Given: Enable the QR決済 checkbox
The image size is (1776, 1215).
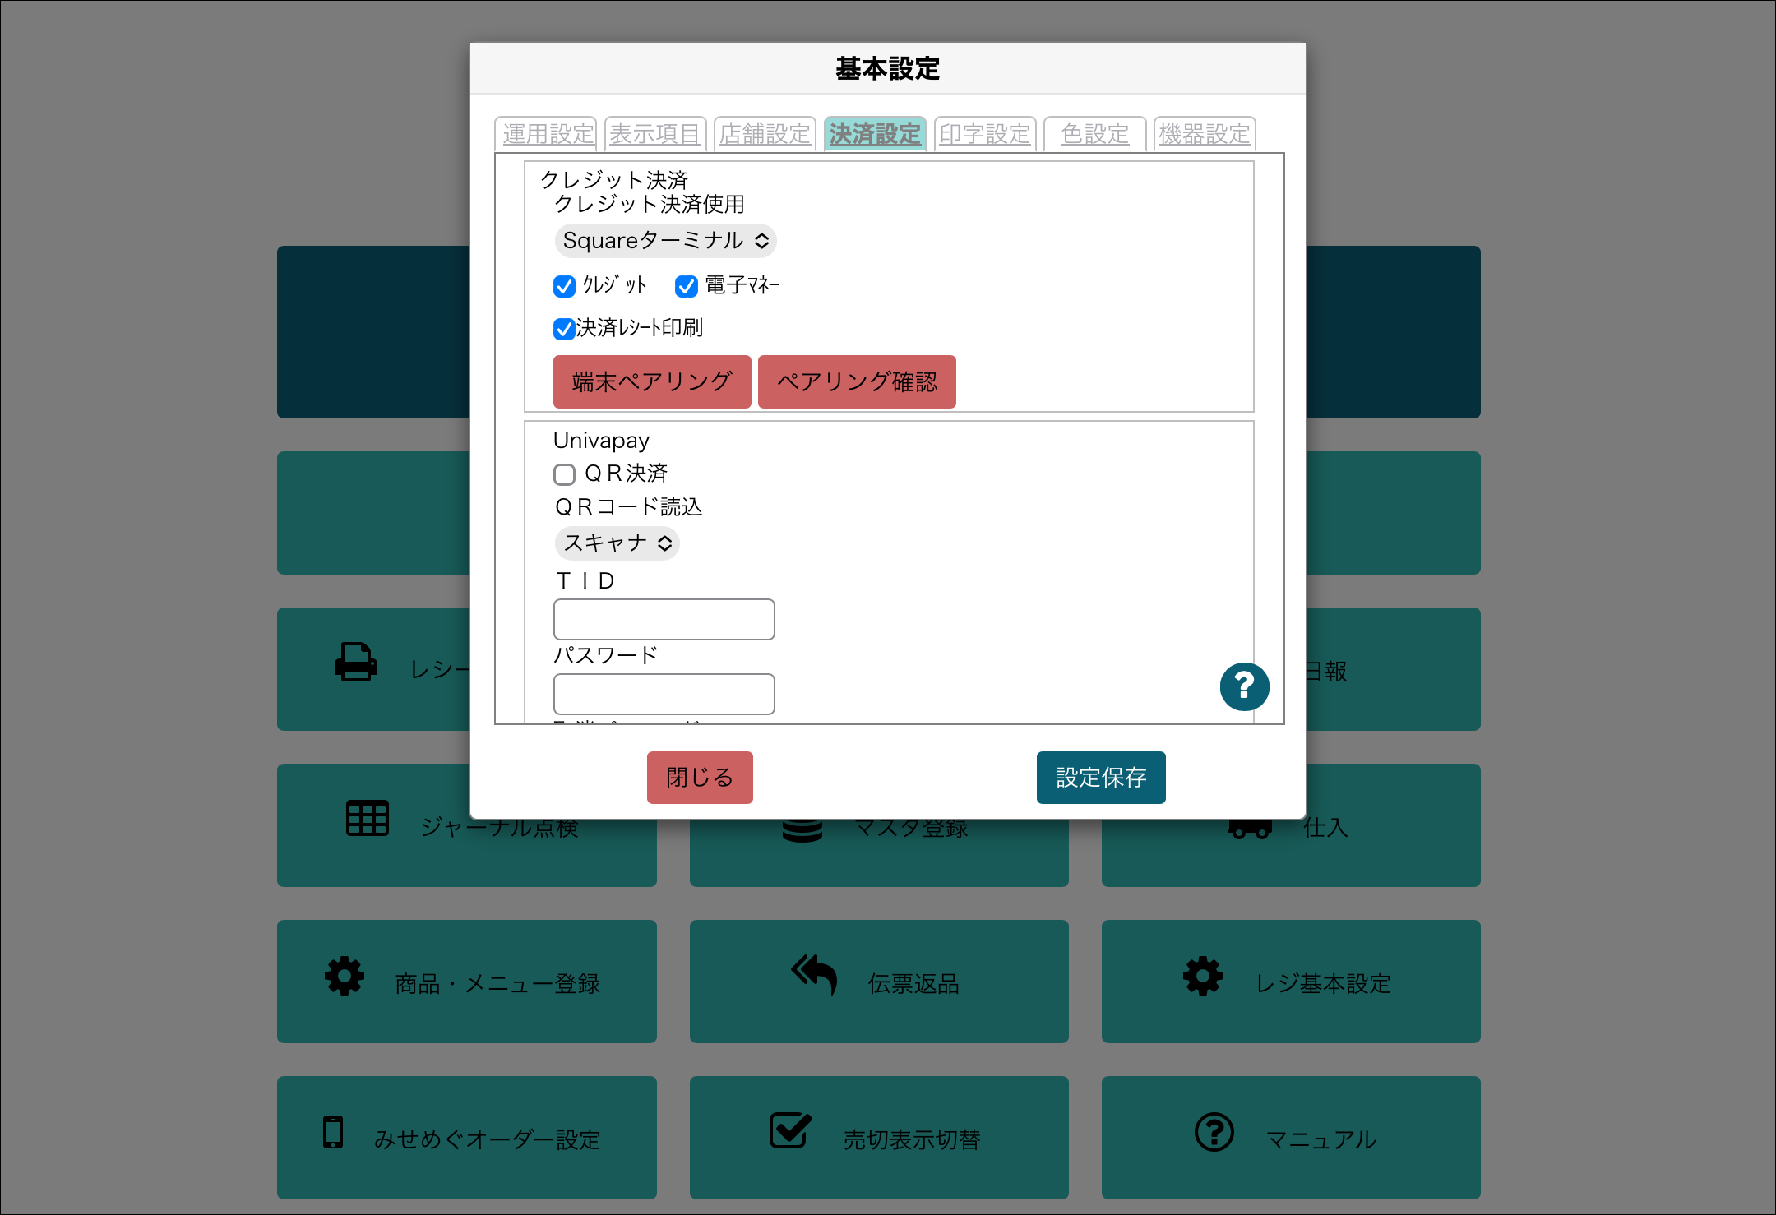Looking at the screenshot, I should click(x=564, y=474).
